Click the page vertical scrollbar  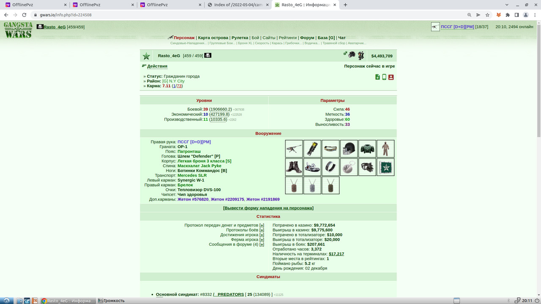pyautogui.click(x=538, y=80)
